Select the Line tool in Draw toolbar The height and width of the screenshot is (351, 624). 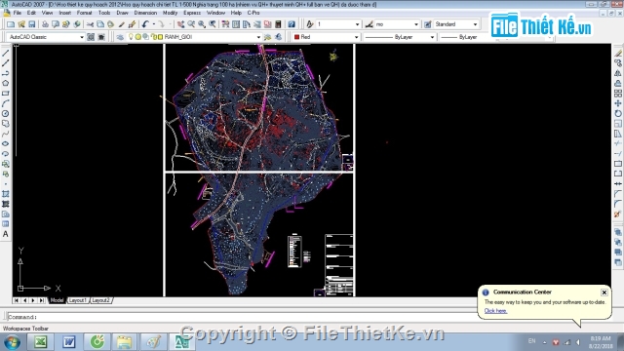(x=6, y=53)
